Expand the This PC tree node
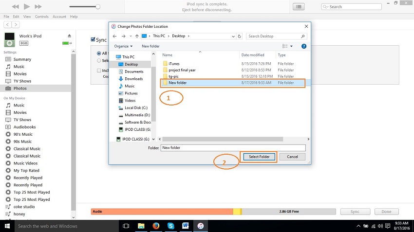The height and width of the screenshot is (232, 414). pyautogui.click(x=113, y=57)
